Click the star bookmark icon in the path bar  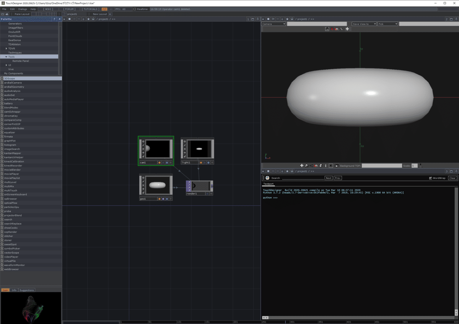[88, 19]
